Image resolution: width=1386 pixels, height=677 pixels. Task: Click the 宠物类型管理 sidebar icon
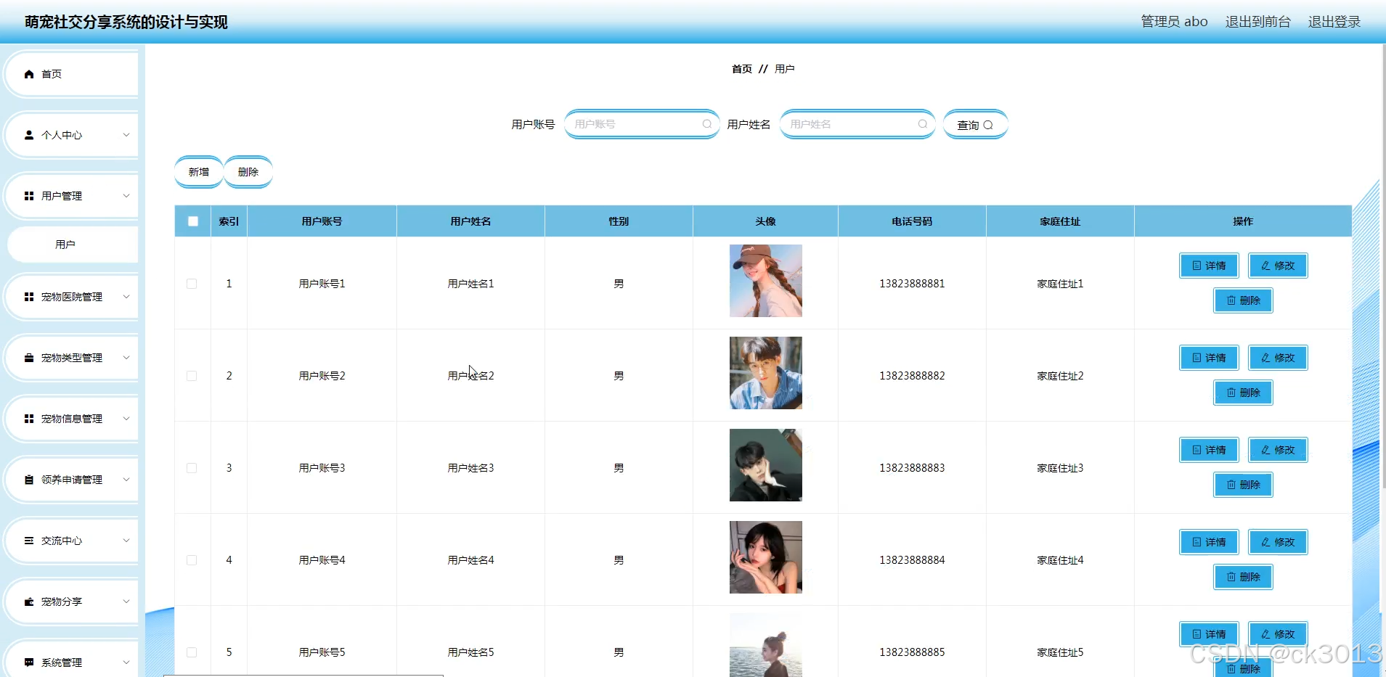pos(29,357)
